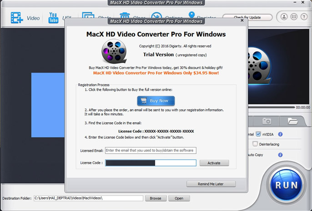Screen dimensions: 312x211
Task: Open the output folder icon tab
Action: pos(292,121)
